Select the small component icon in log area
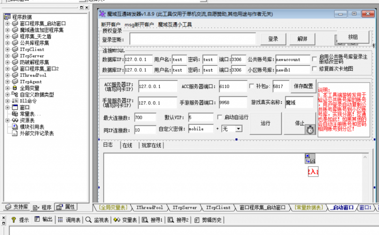Image resolution: width=379 pixels, height=235 pixels. coord(310,158)
